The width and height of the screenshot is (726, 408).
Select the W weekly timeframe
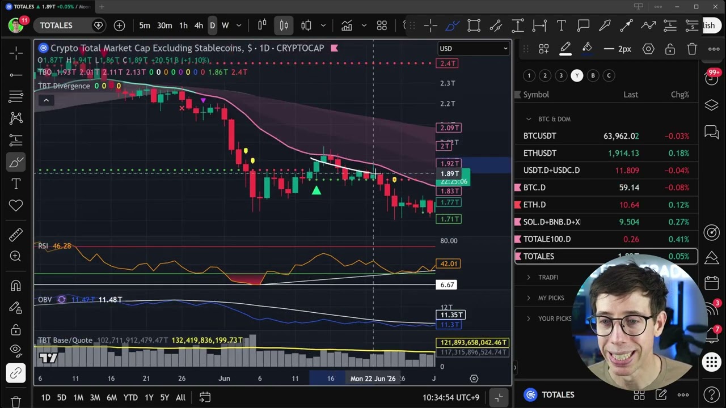point(225,25)
